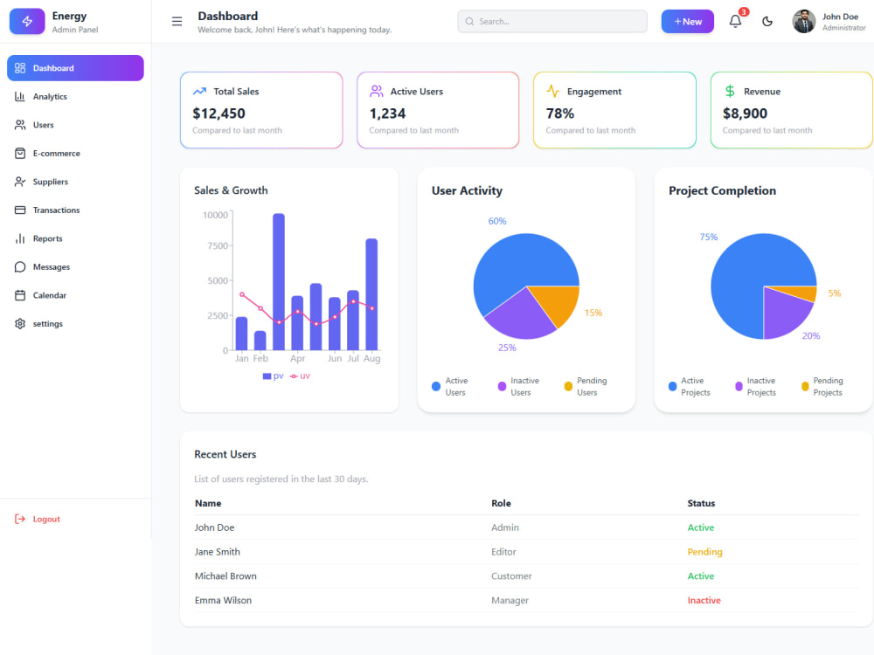Open John Doe profile avatar
The height and width of the screenshot is (655, 874).
(x=804, y=22)
